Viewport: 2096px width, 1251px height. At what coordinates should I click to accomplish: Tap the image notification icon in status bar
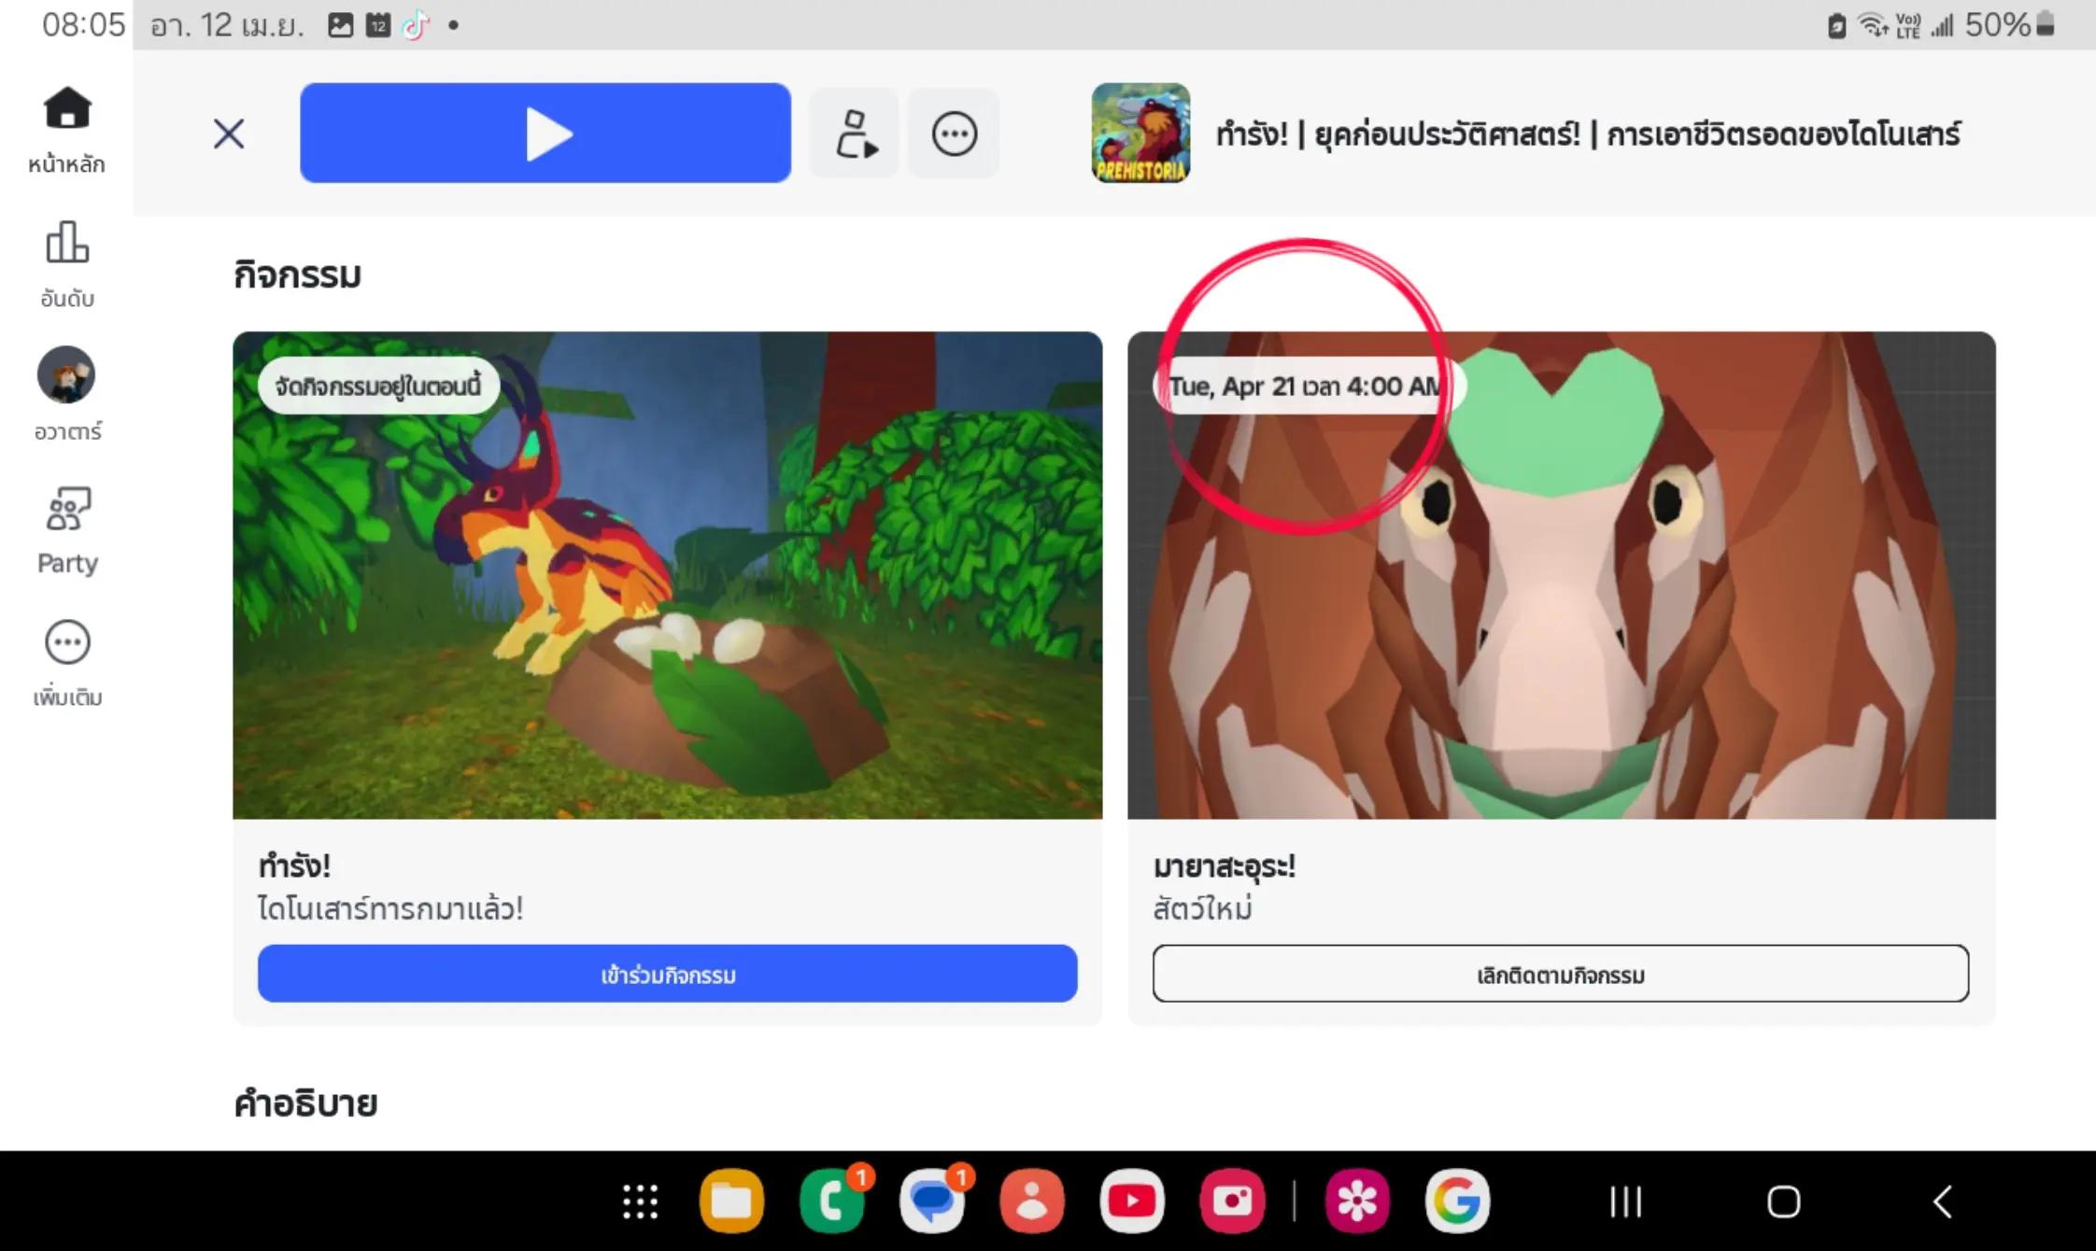[x=341, y=25]
